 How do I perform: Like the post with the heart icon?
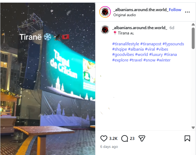(104, 138)
